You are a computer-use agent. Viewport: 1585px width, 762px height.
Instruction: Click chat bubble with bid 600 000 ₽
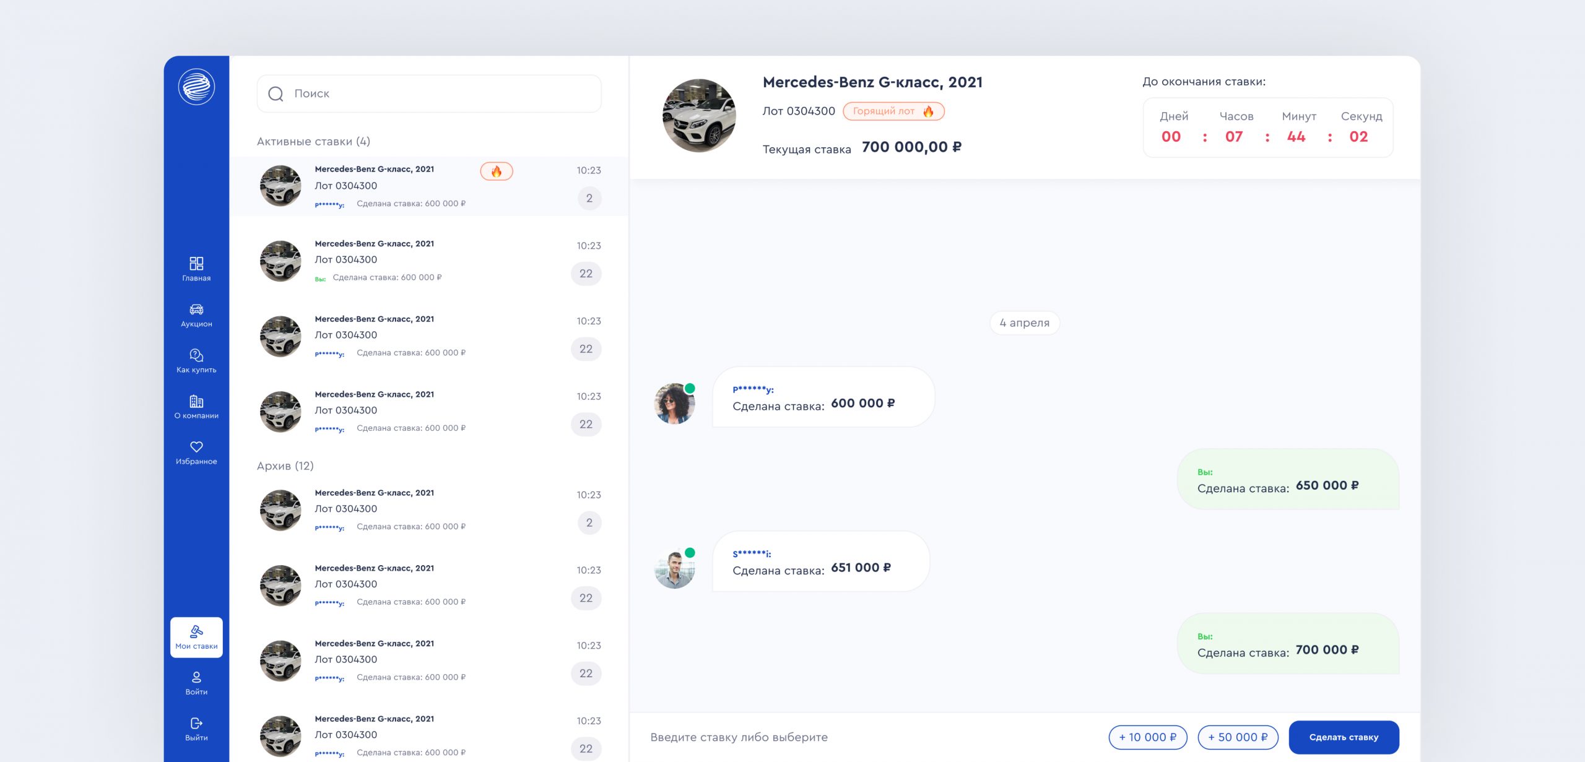(823, 397)
